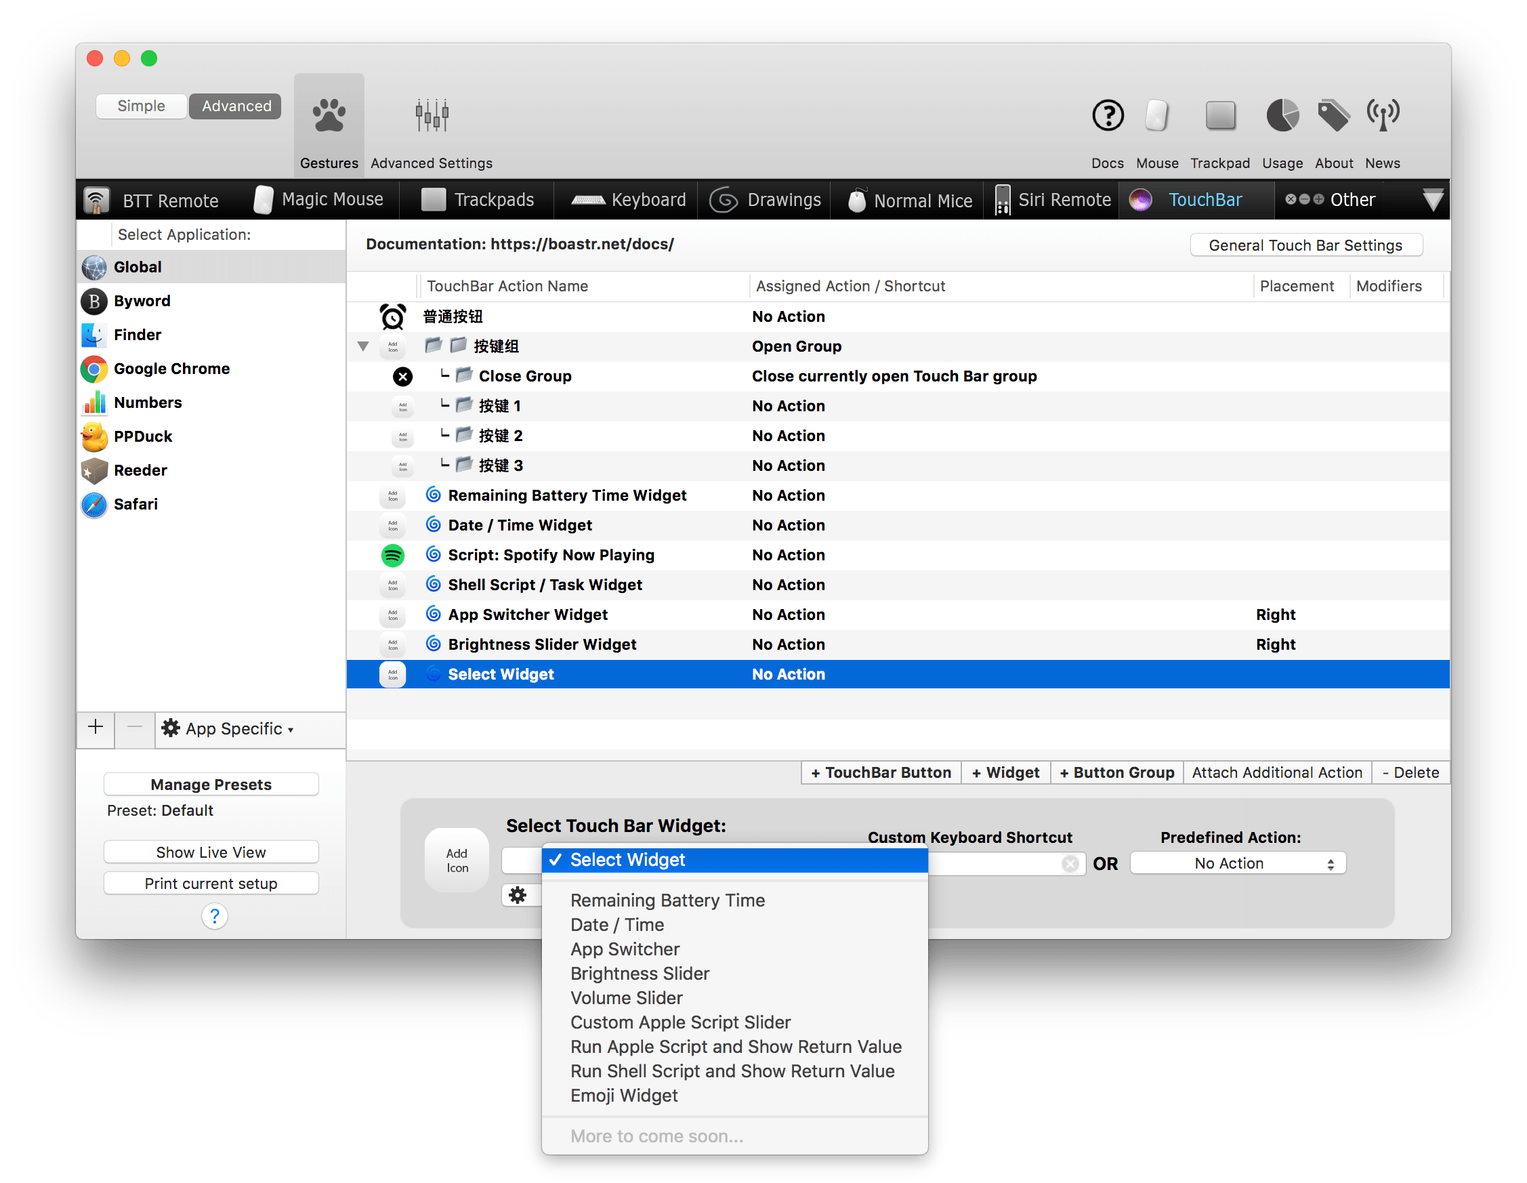Screen dimensions: 1527x1183
Task: Switch to Advanced mode
Action: [236, 106]
